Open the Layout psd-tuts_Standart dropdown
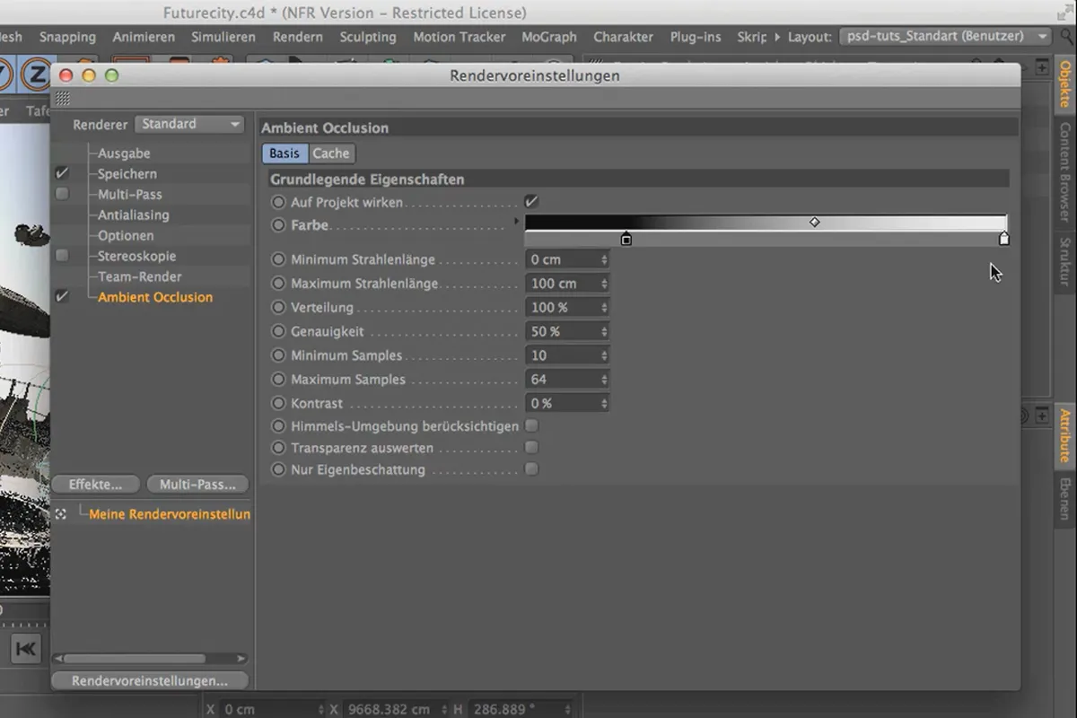The width and height of the screenshot is (1077, 718). tap(944, 37)
